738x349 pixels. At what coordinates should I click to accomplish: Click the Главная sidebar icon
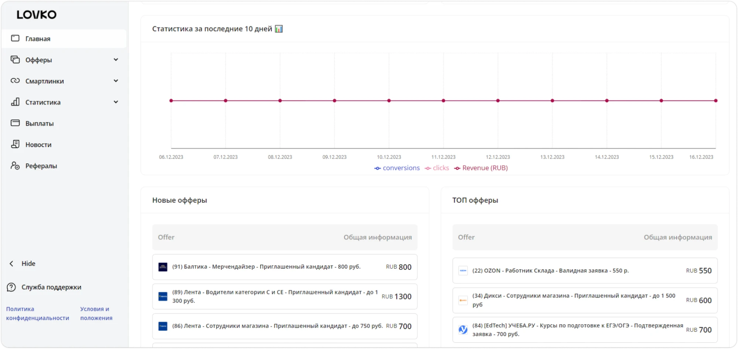(15, 38)
